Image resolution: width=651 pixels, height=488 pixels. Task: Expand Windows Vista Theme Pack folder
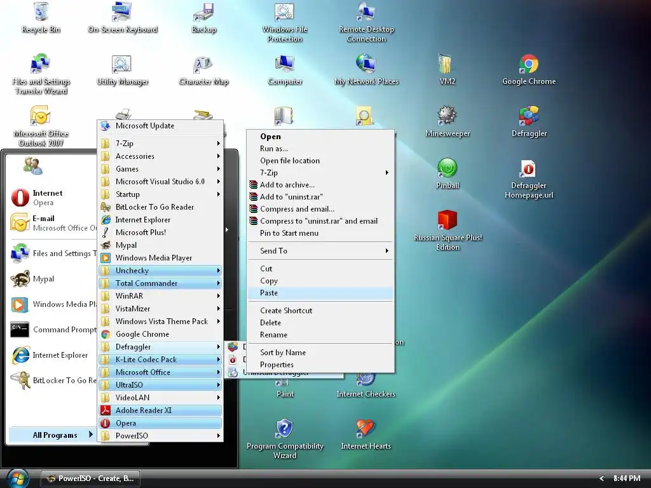pos(160,321)
